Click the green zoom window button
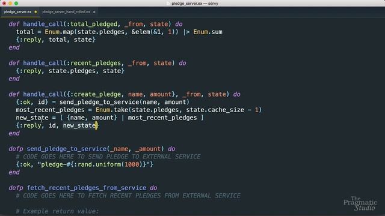Image resolution: width=385 pixels, height=216 pixels. (16, 4)
